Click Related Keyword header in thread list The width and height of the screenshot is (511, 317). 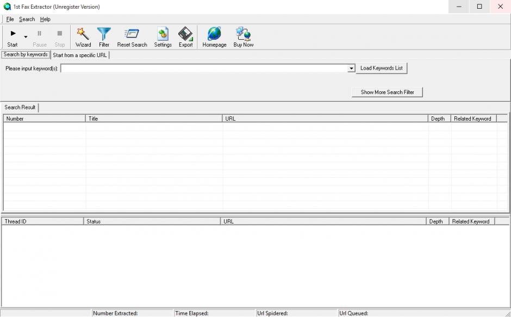pos(471,221)
